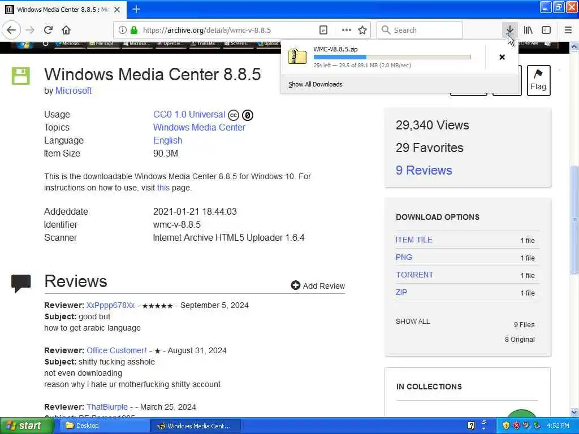Go back with the browser back arrow
The image size is (579, 434).
coord(11,30)
